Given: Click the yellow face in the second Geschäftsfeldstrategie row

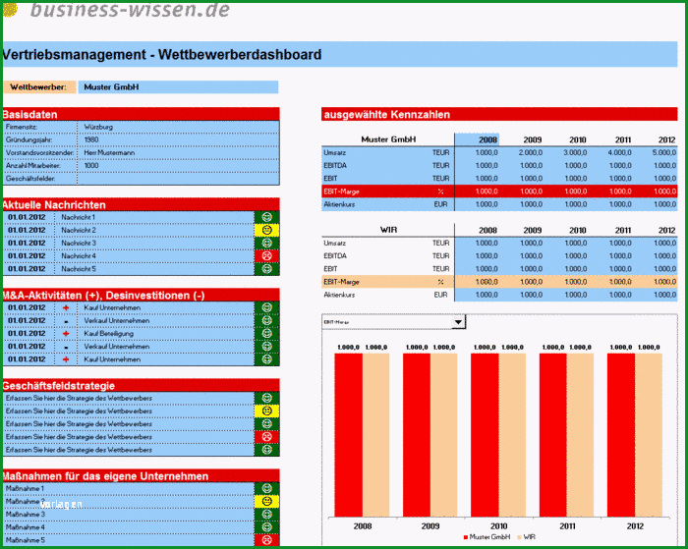Looking at the screenshot, I should [x=266, y=411].
